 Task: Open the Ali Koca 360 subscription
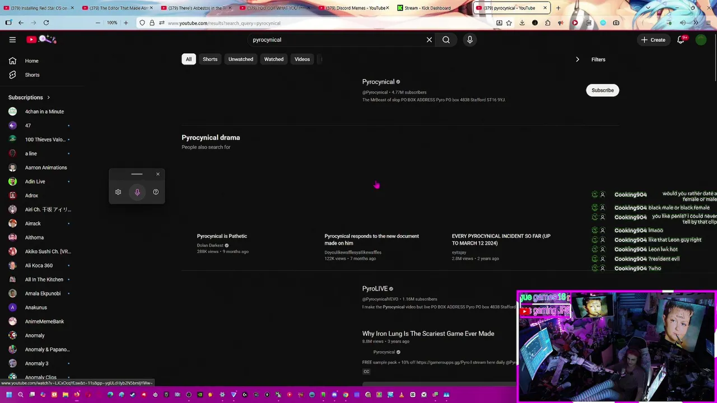click(39, 265)
